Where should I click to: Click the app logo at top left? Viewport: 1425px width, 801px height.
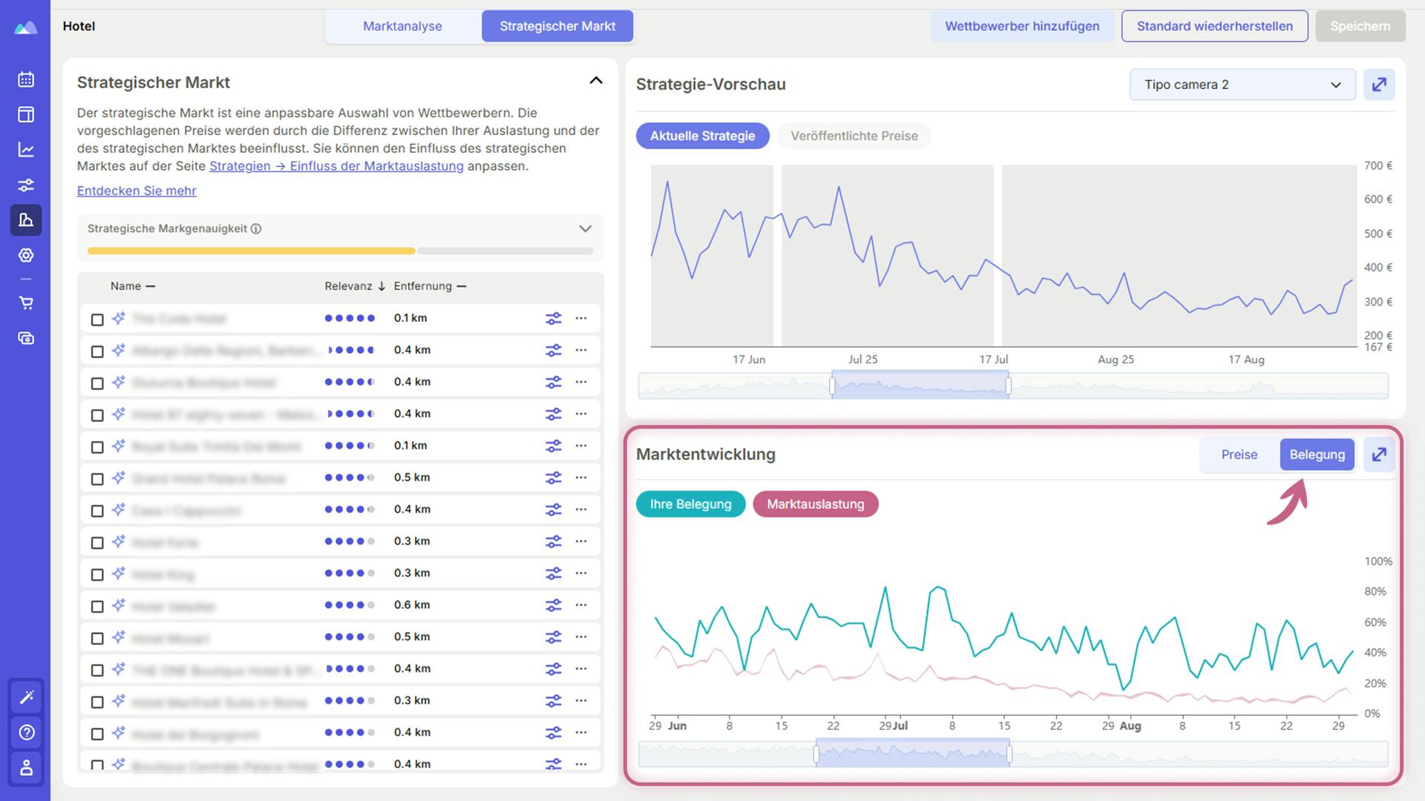[25, 27]
